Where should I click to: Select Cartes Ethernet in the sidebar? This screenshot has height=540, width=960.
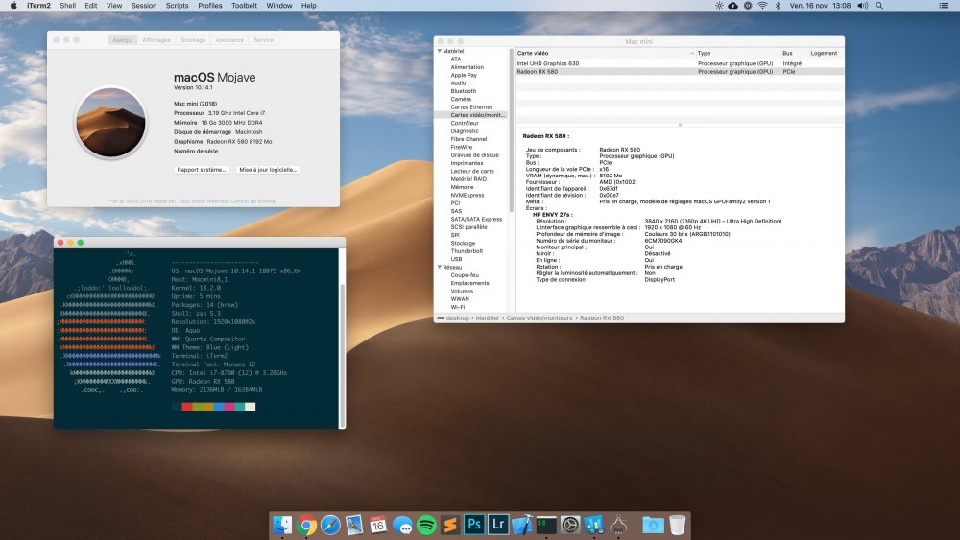[x=471, y=107]
